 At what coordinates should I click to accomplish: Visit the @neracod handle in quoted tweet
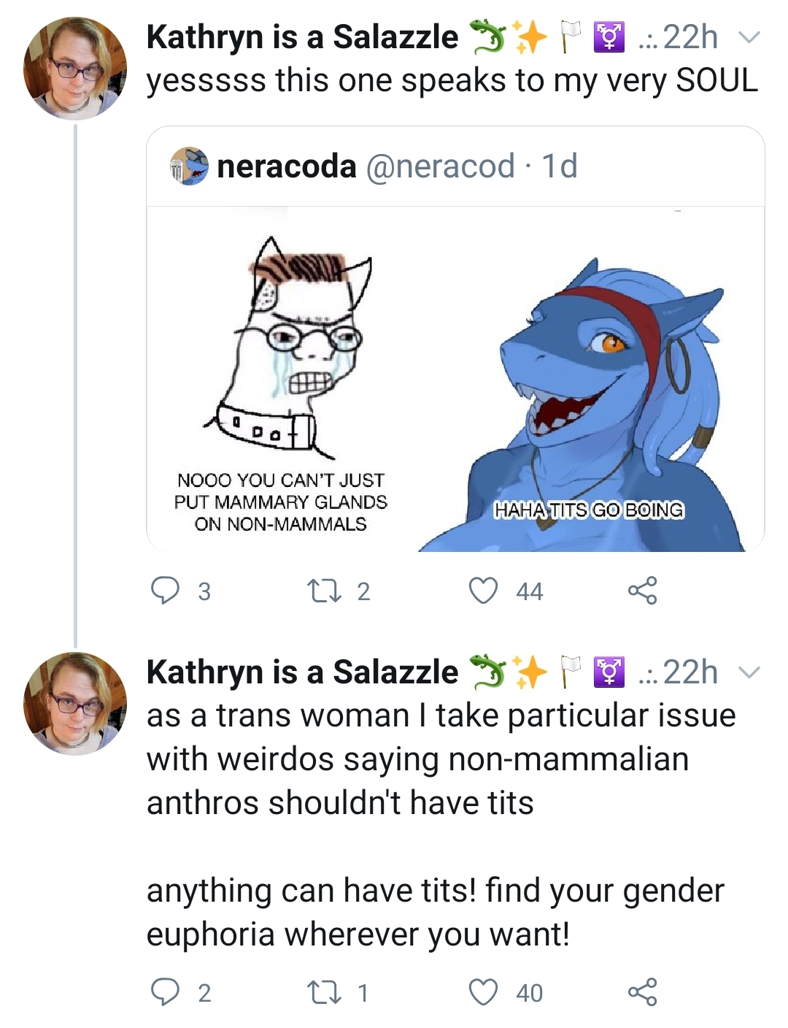pos(440,166)
